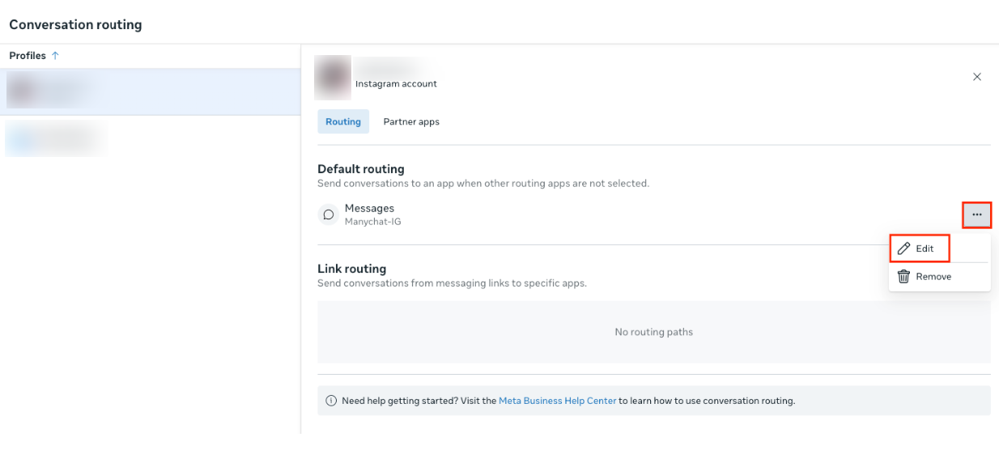Click the pencil icon in the menu
This screenshot has height=450, width=999.
coord(904,248)
